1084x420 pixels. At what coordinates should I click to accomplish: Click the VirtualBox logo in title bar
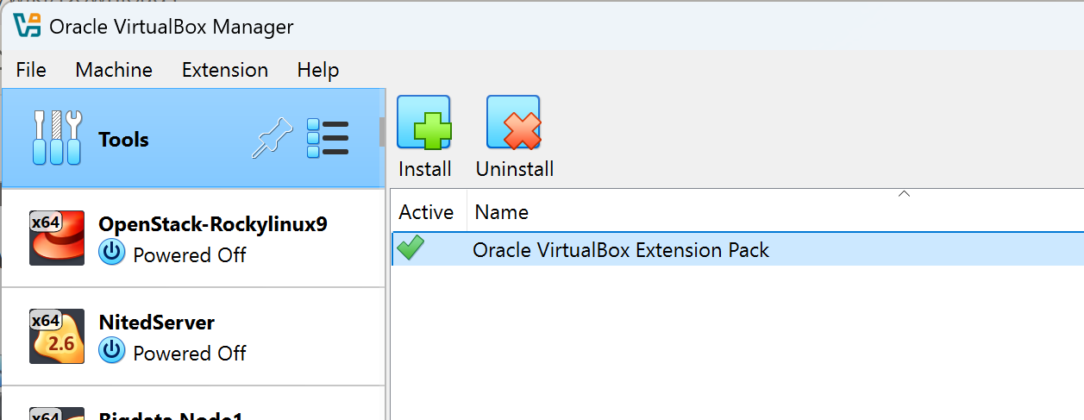point(28,26)
